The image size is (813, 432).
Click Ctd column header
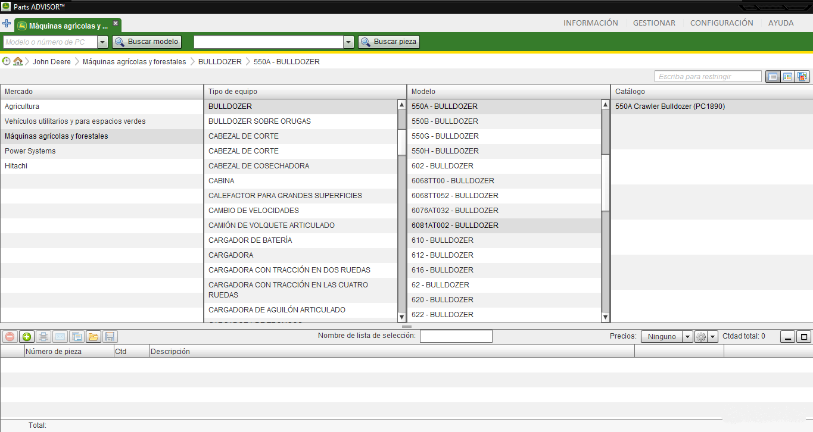click(x=132, y=351)
